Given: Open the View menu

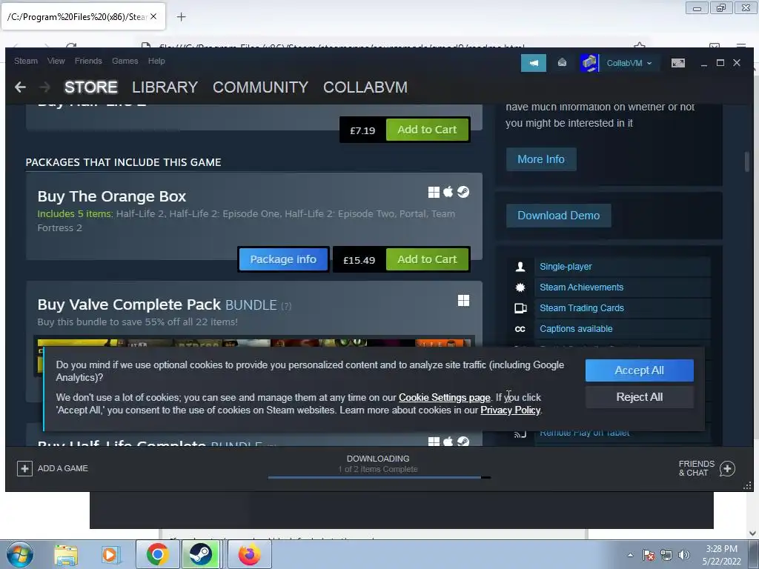Looking at the screenshot, I should pyautogui.click(x=56, y=61).
